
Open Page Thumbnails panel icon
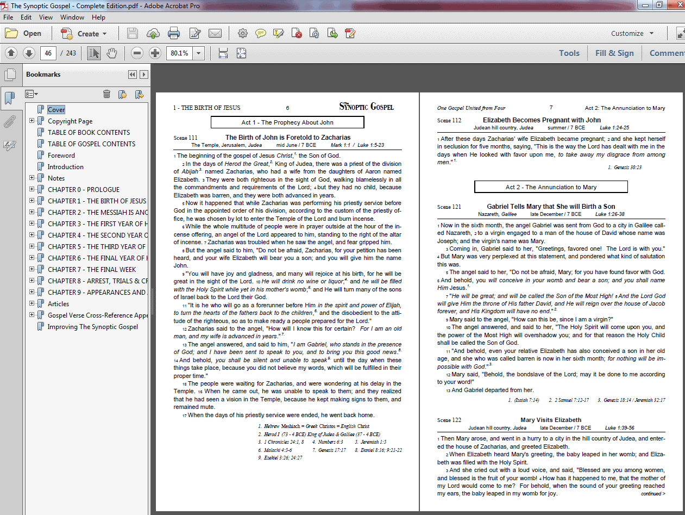(x=9, y=75)
